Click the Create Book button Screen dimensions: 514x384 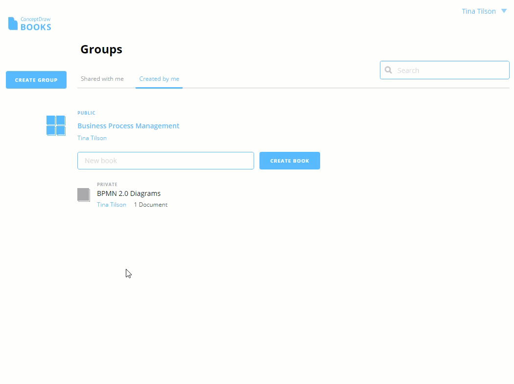(290, 161)
